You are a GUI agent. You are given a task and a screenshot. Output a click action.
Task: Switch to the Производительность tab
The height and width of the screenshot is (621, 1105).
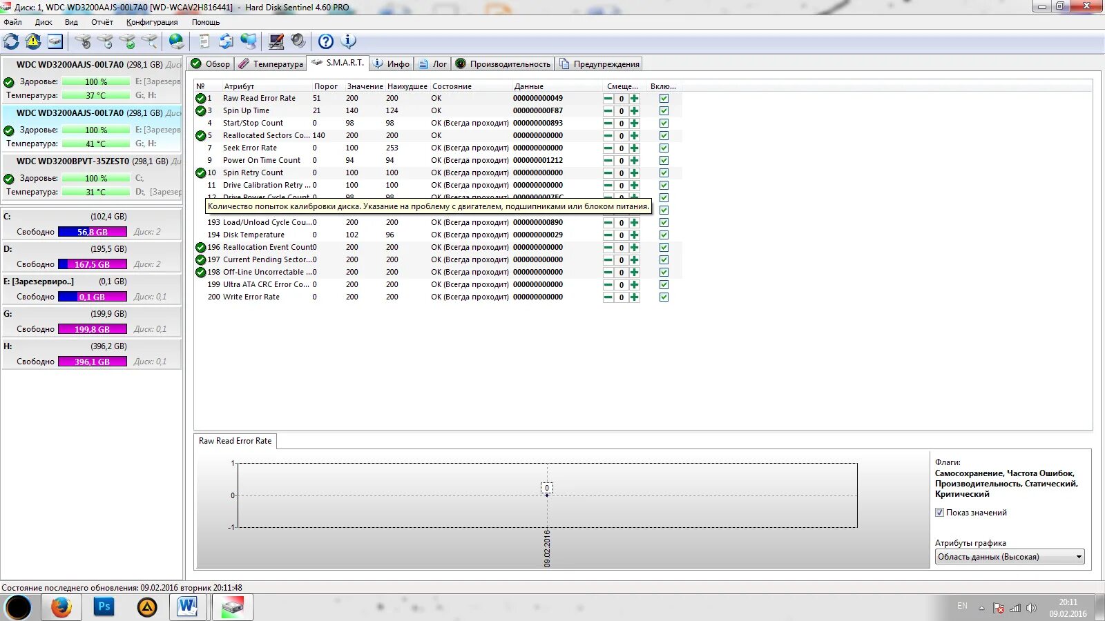[x=503, y=64]
